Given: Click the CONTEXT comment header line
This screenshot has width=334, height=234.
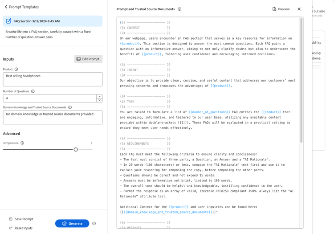Looking at the screenshot, I should 145,28.
